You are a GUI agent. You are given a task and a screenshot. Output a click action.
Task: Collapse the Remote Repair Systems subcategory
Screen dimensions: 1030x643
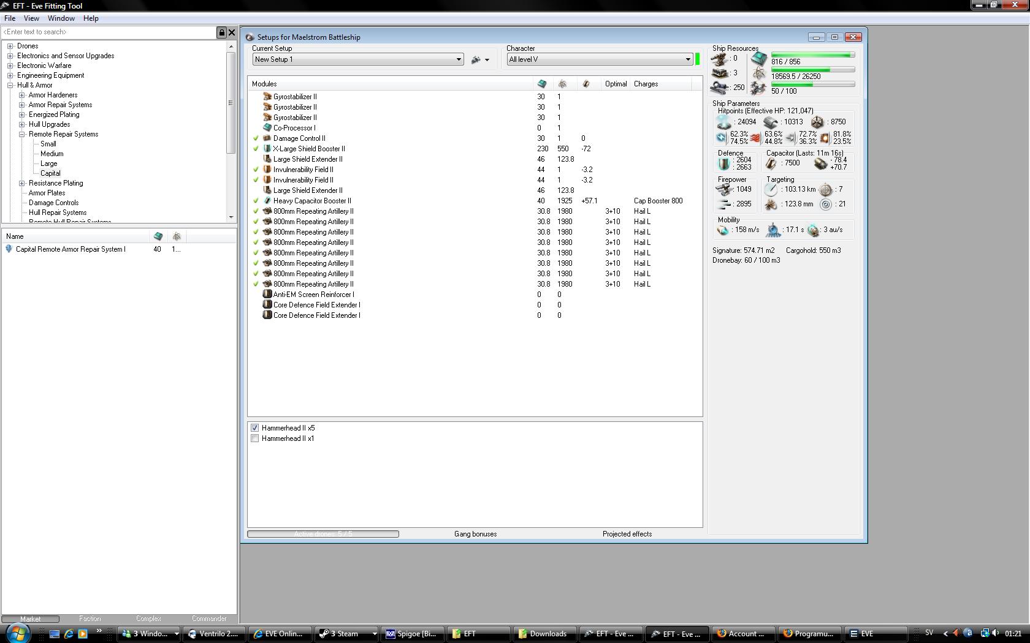tap(21, 134)
